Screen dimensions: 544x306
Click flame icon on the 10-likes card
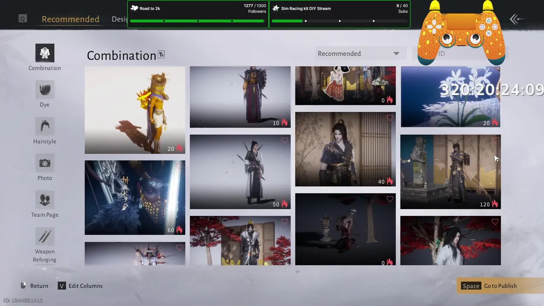[x=284, y=123]
